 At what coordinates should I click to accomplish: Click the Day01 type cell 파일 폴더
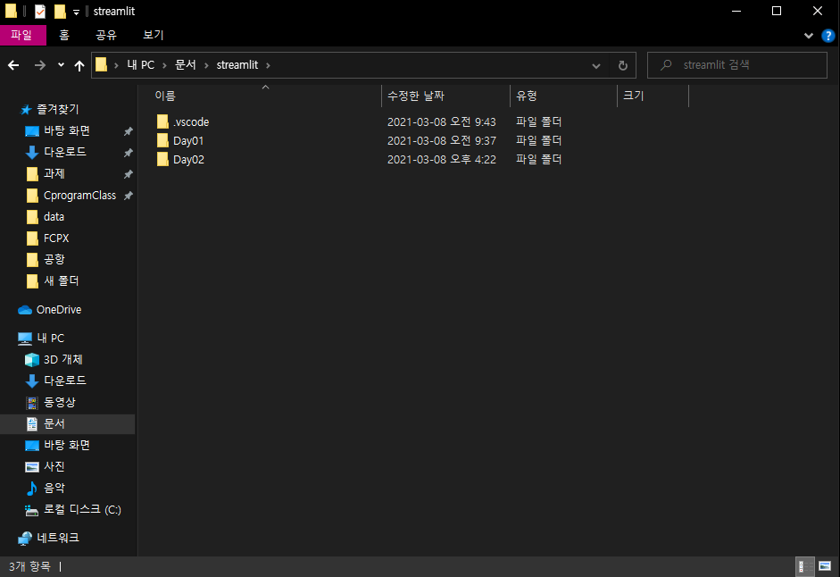(538, 141)
